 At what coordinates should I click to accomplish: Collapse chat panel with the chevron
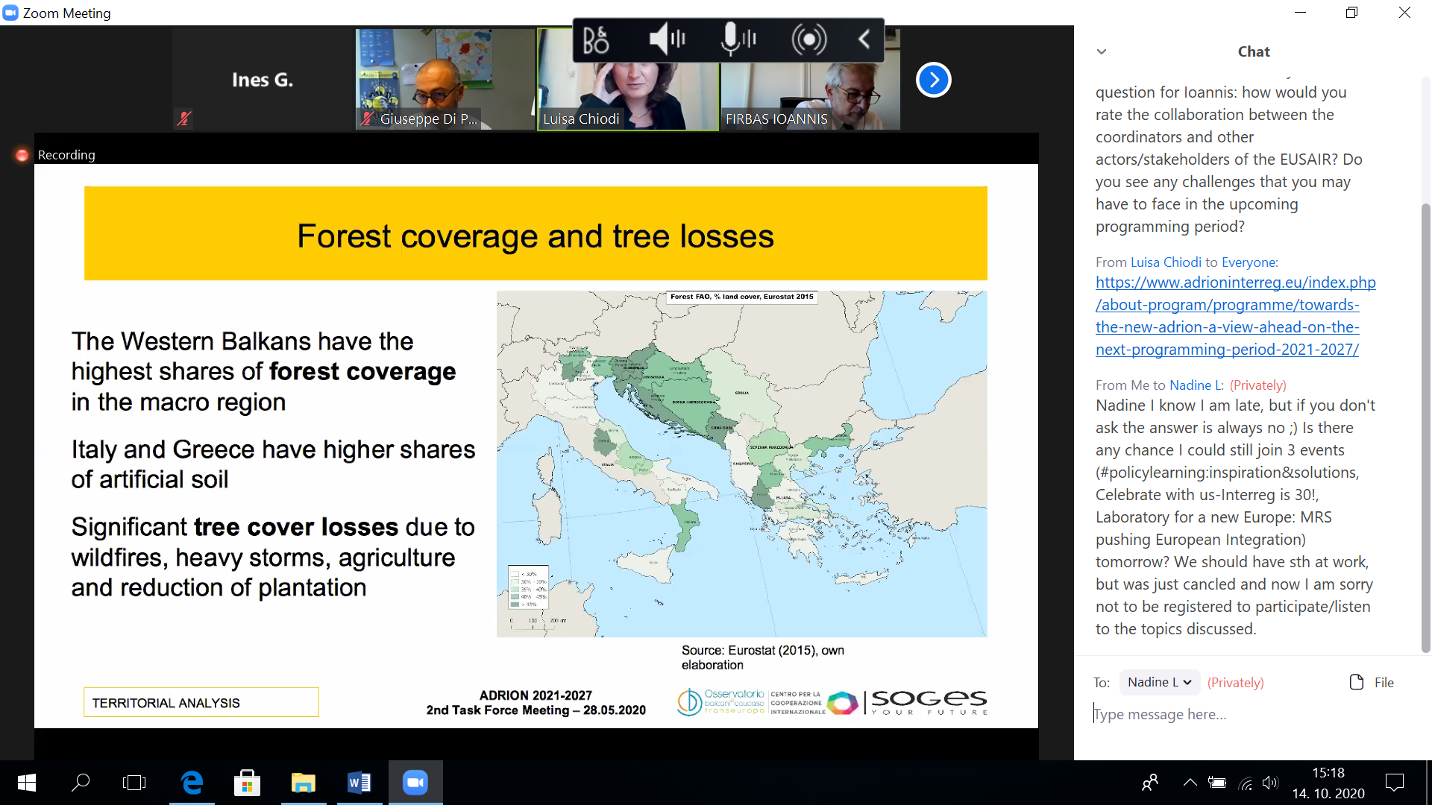pos(1102,51)
